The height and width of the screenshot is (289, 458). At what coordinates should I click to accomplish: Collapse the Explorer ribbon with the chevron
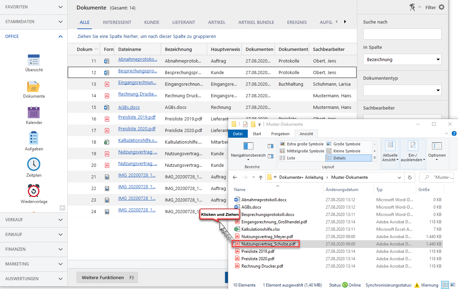point(447,133)
